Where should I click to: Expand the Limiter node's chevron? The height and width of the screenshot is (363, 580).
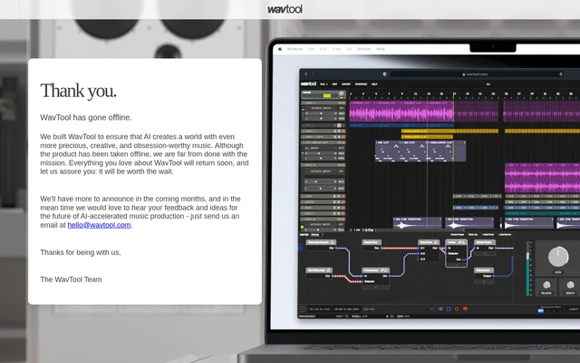(x=456, y=264)
